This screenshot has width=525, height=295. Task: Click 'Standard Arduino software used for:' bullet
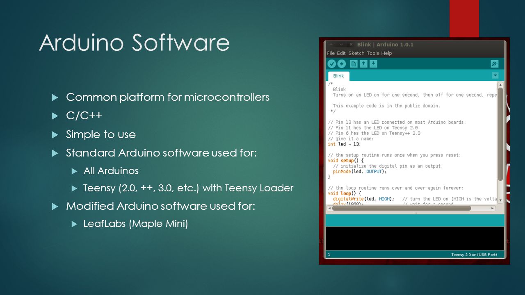(161, 153)
